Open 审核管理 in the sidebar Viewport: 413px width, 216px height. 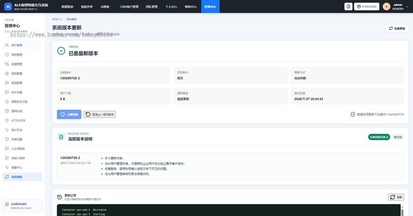click(22, 55)
